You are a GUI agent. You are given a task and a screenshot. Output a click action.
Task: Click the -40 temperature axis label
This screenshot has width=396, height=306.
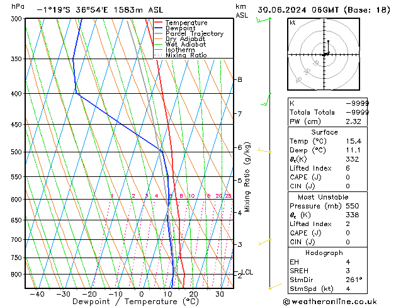coord(37,294)
